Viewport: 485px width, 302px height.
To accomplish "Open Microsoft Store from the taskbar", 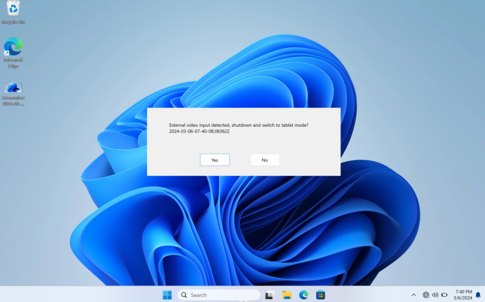I will [320, 295].
